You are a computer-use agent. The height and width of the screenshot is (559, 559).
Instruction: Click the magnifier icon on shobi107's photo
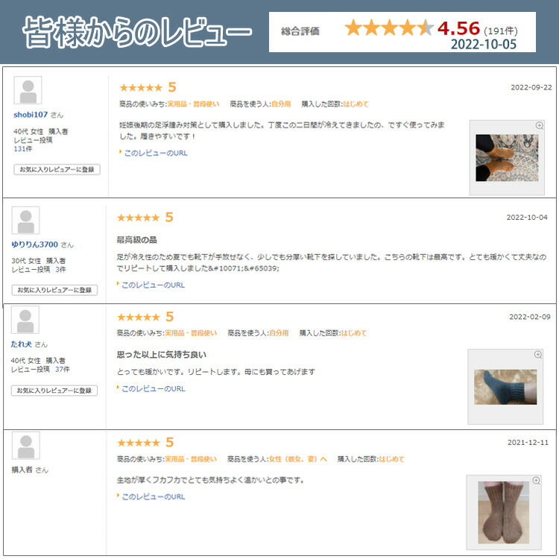click(x=540, y=125)
